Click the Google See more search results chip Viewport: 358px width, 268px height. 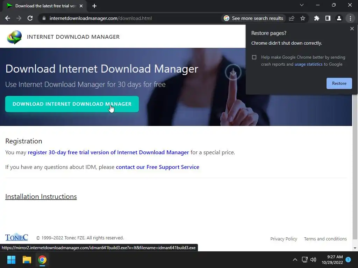[x=253, y=18]
